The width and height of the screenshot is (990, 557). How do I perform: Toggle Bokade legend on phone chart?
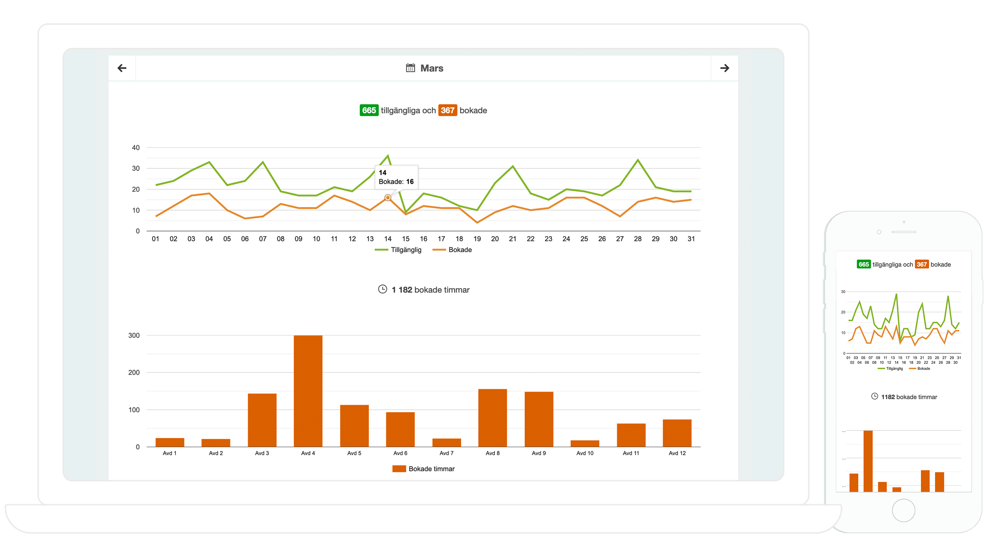(x=919, y=368)
